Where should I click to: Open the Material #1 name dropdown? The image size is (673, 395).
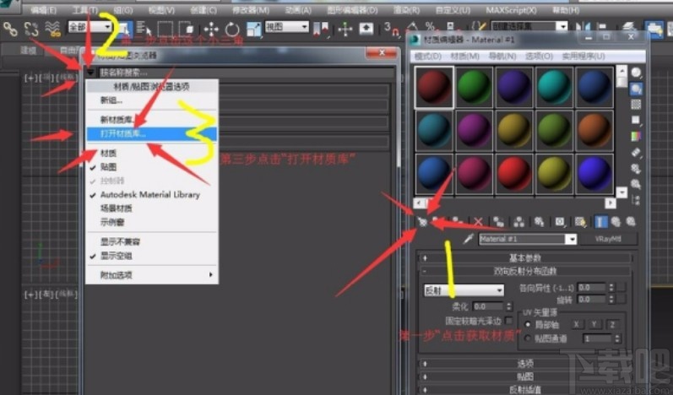coord(572,240)
